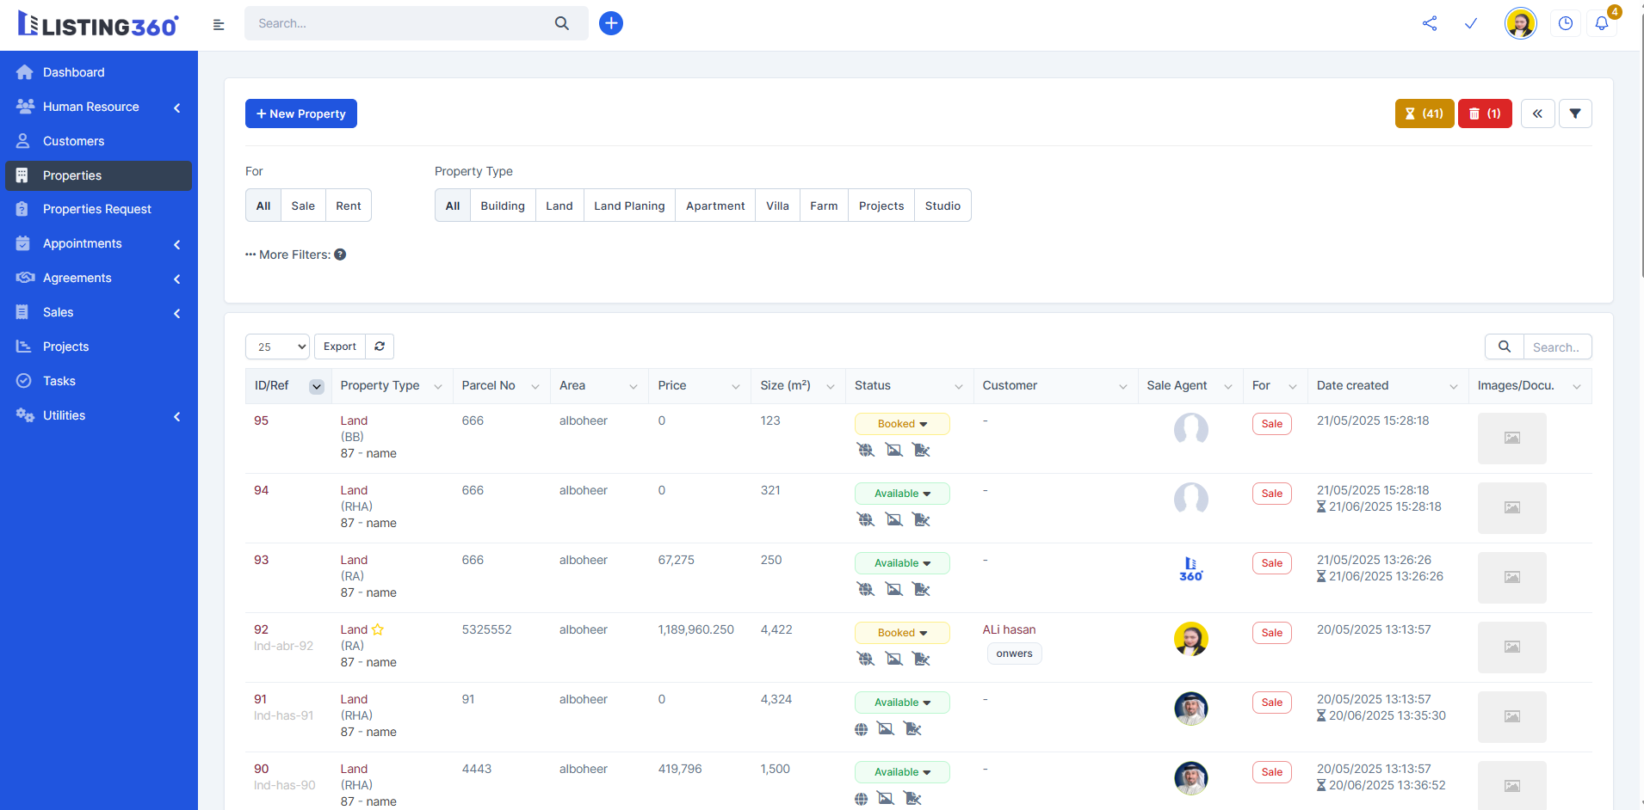Filter property type by Farm

click(824, 206)
